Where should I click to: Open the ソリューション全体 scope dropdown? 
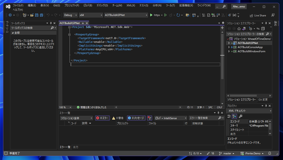(76, 118)
